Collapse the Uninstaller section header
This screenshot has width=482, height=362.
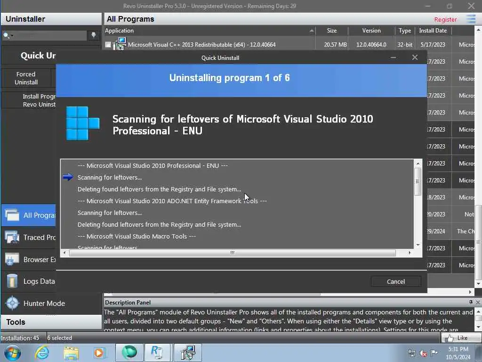pyautogui.click(x=51, y=19)
